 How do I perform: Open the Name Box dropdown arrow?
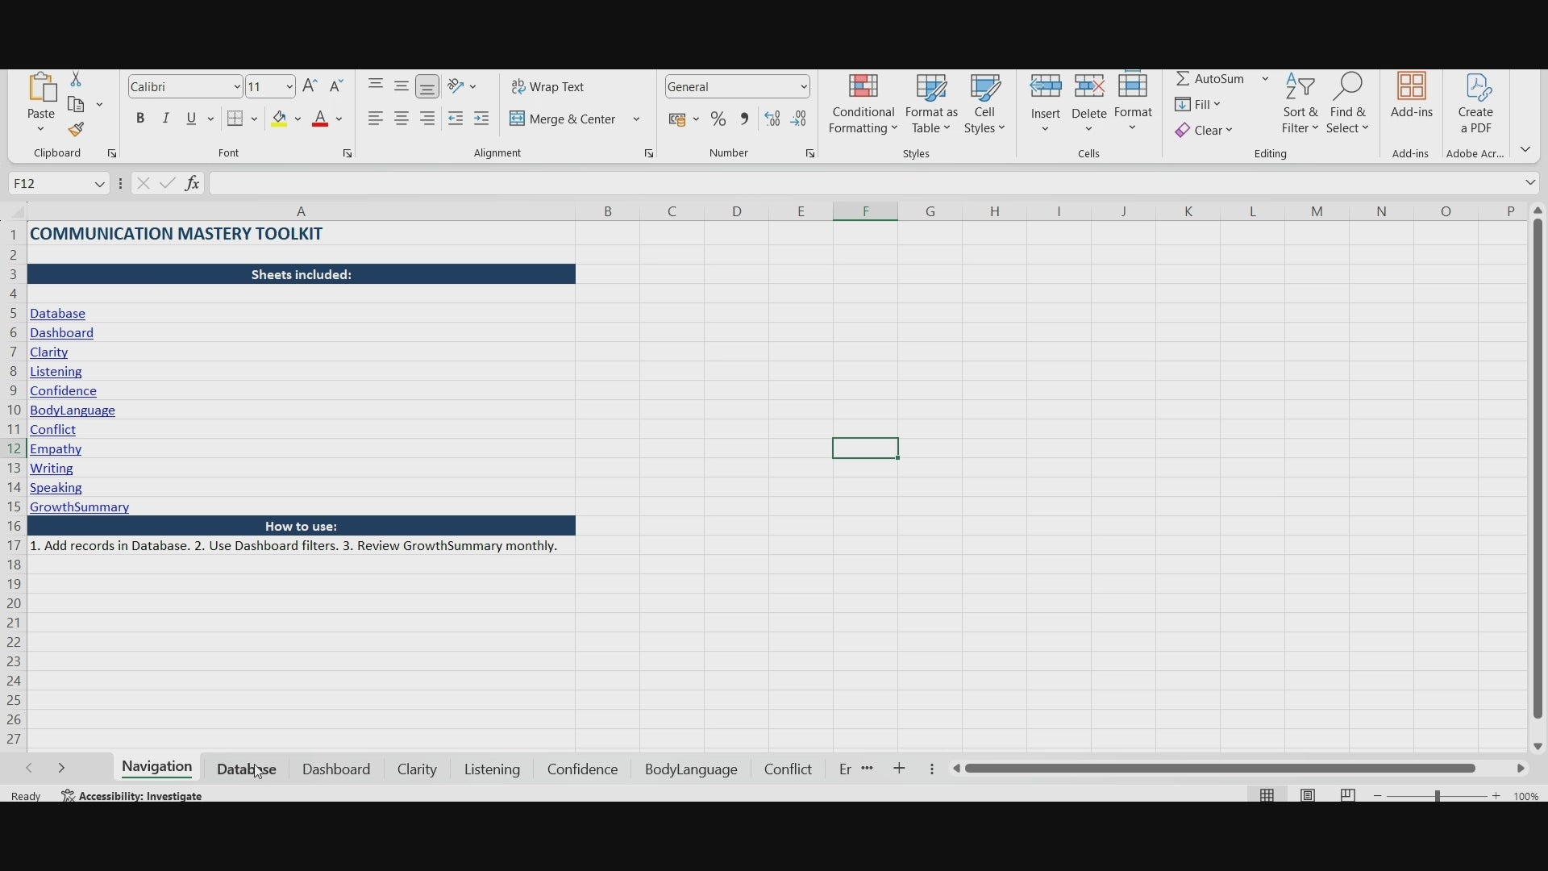[100, 185]
